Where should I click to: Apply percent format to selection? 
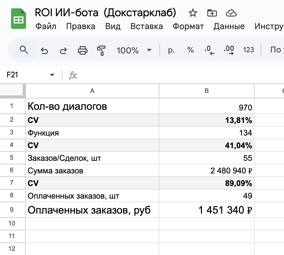190,50
